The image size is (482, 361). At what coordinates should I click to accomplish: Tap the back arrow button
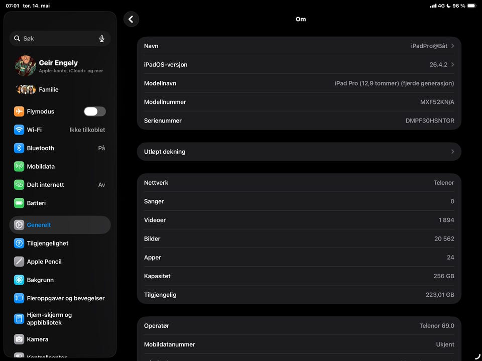click(x=131, y=20)
